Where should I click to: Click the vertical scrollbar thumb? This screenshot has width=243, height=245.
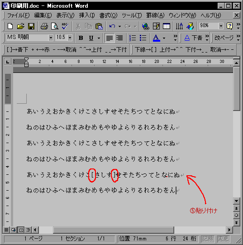pos(237,89)
